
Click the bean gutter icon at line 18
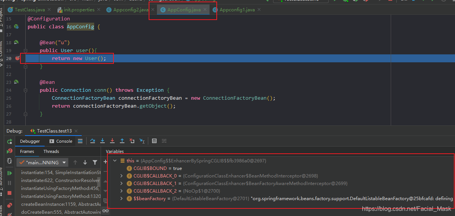[x=16, y=42]
